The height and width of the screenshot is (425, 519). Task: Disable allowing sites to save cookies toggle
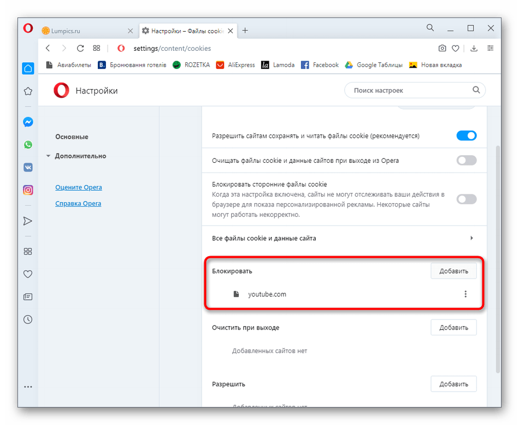pyautogui.click(x=467, y=135)
